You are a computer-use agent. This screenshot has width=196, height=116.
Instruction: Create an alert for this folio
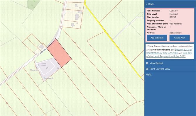point(180,38)
